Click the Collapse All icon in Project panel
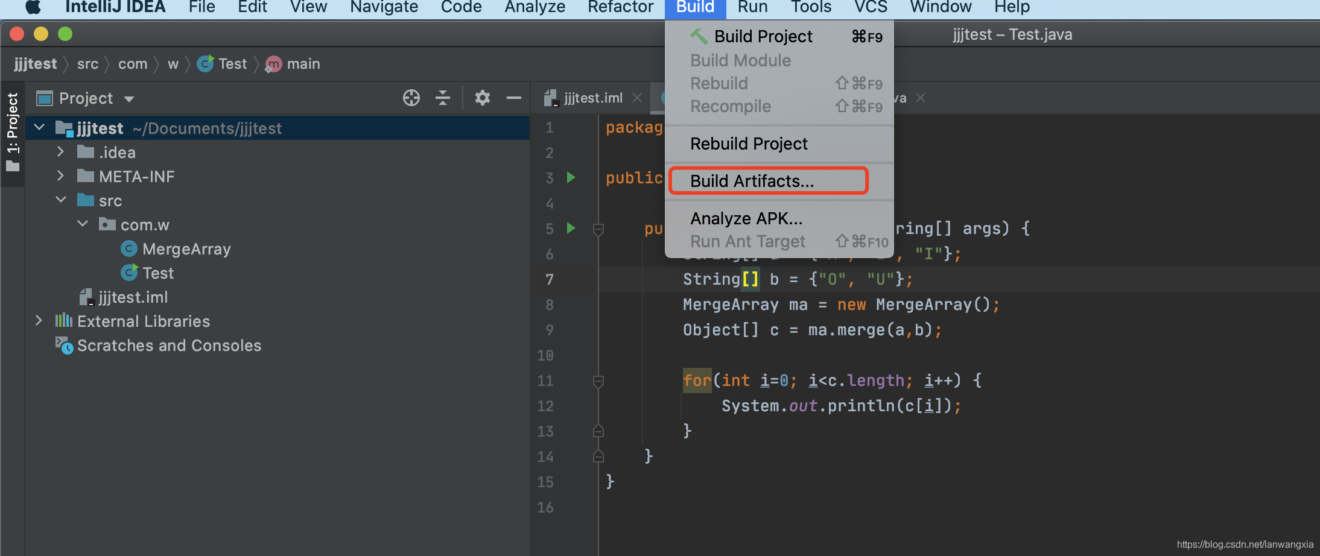1320x556 pixels. 443,98
